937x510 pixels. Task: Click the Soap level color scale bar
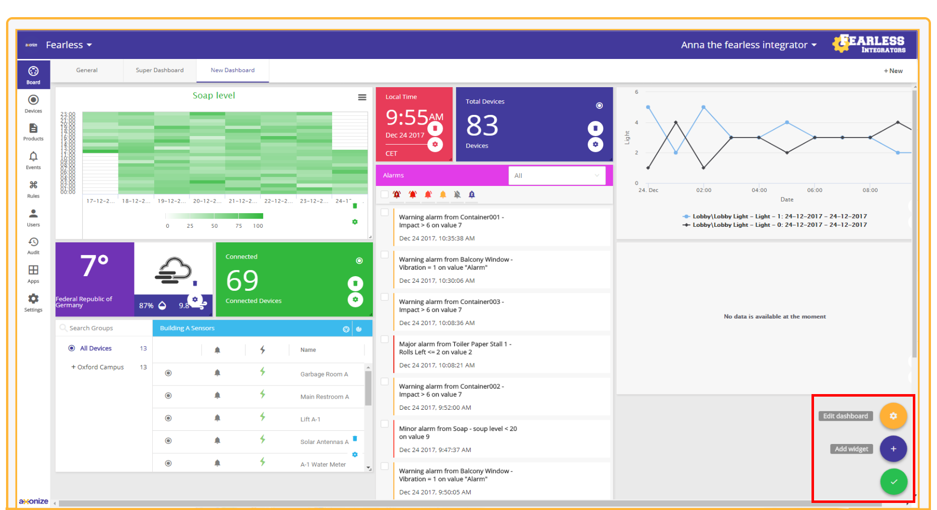coord(215,216)
